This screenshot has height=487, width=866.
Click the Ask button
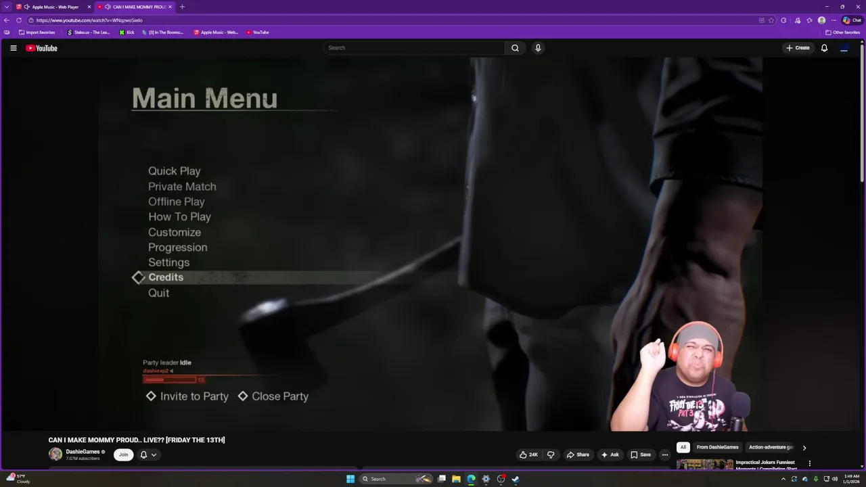[x=610, y=455]
